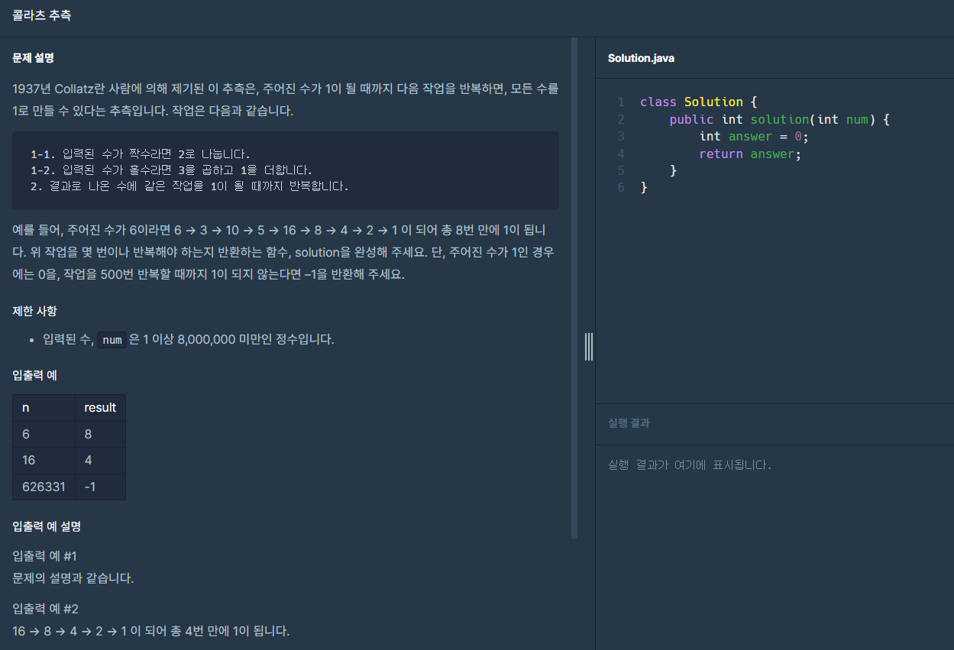
Task: Click table cell 626331
Action: (x=44, y=487)
